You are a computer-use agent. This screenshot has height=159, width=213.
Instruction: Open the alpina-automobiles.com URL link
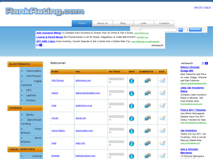coord(88,93)
